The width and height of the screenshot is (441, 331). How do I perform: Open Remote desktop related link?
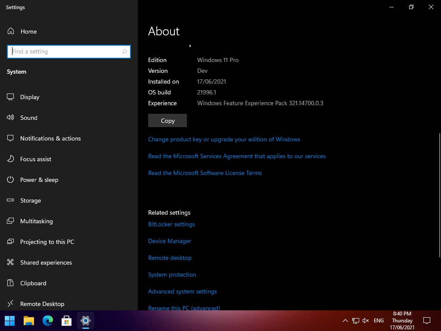(x=170, y=258)
